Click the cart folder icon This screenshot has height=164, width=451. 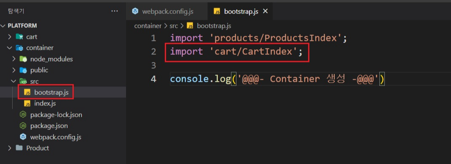coord(19,37)
